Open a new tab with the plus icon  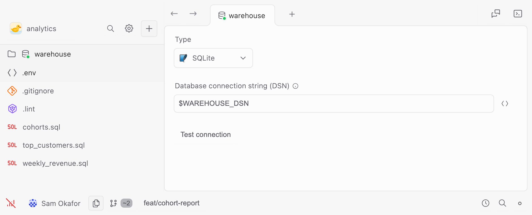pyautogui.click(x=292, y=14)
